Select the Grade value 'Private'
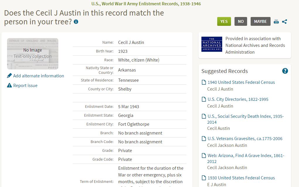 [125, 151]
